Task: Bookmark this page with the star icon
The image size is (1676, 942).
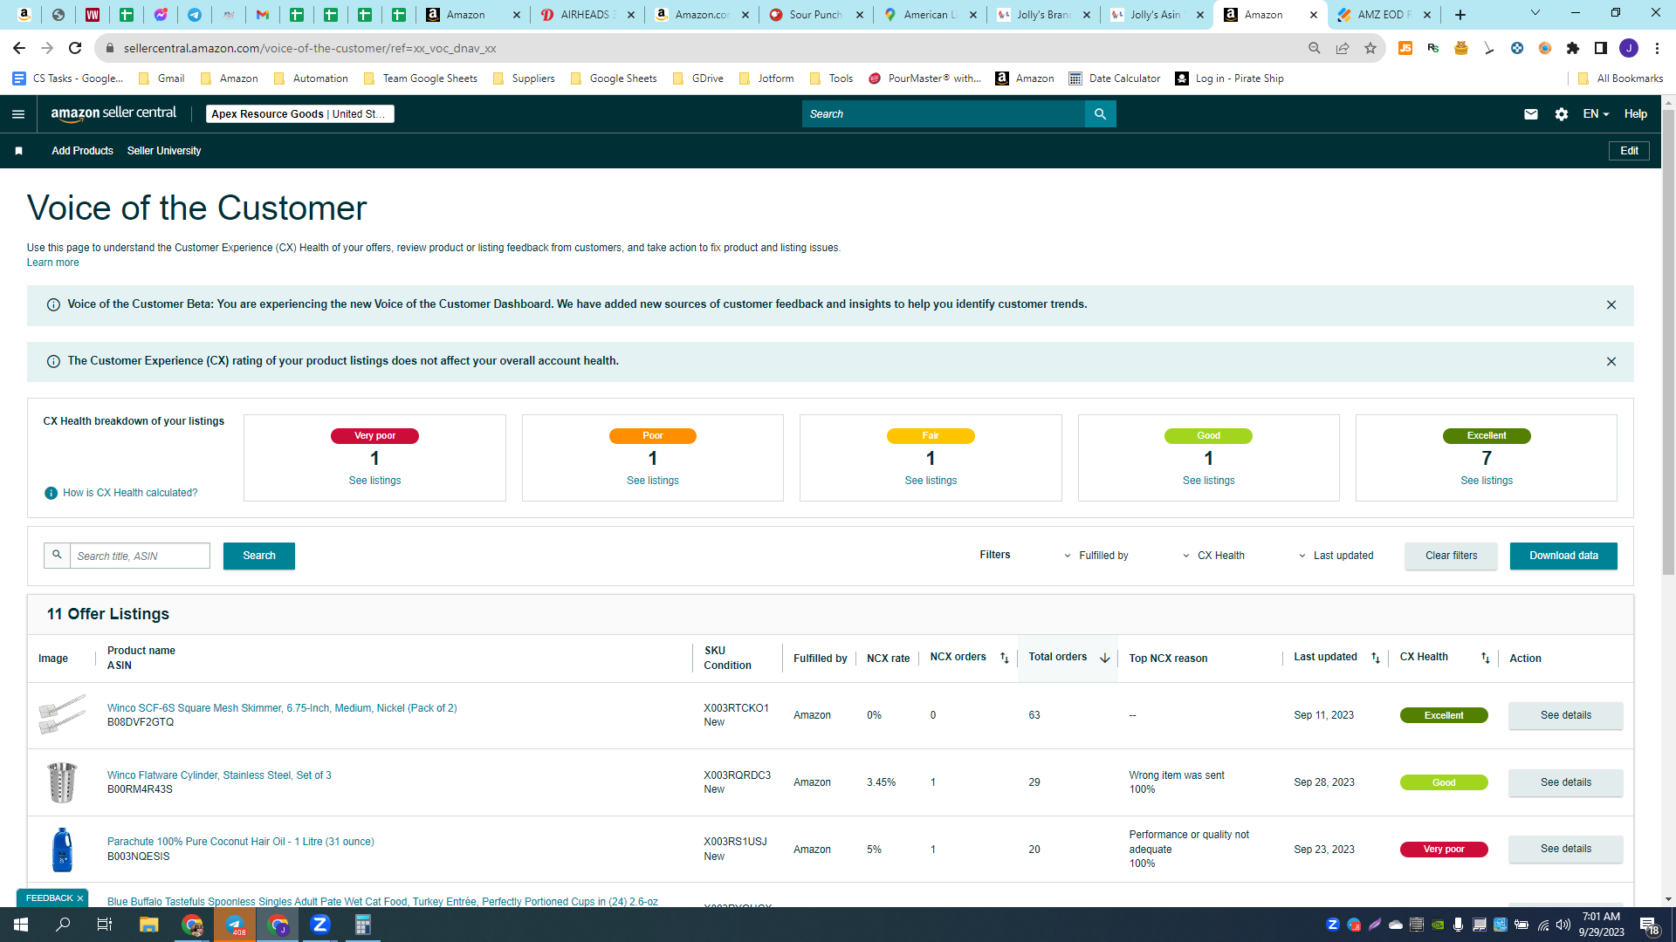Action: [1370, 48]
